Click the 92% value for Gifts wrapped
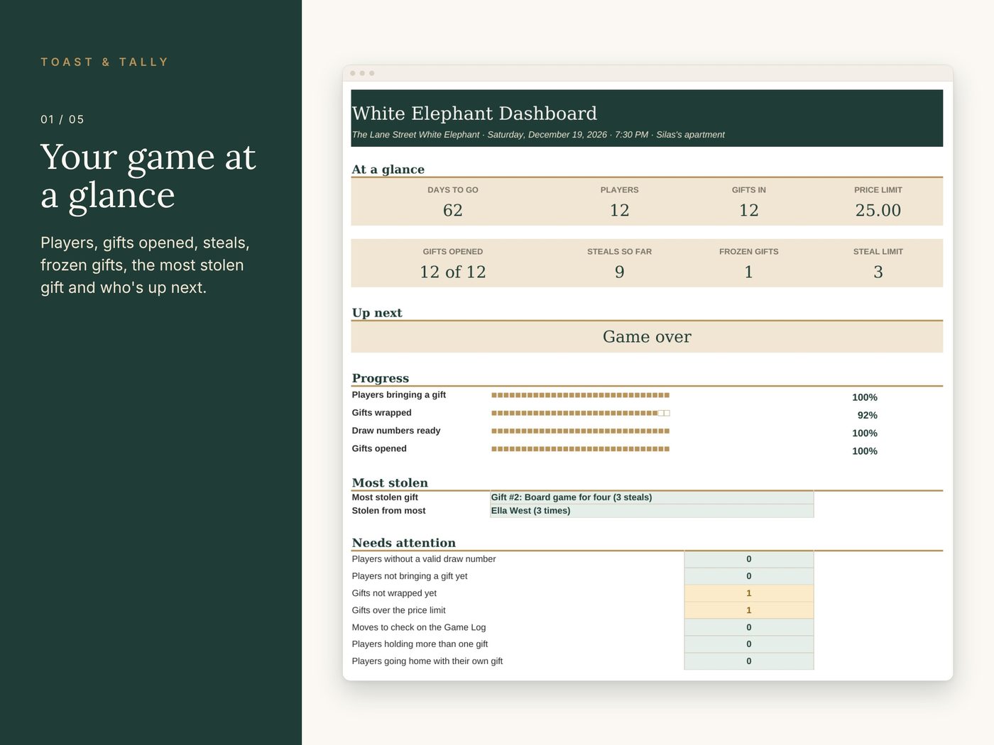 [x=868, y=415]
